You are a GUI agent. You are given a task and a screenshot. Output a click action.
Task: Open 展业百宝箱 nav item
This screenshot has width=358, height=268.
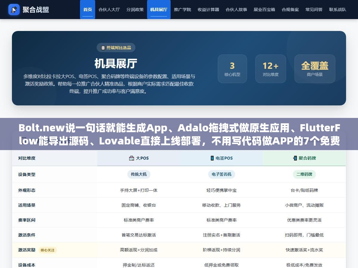[264, 10]
